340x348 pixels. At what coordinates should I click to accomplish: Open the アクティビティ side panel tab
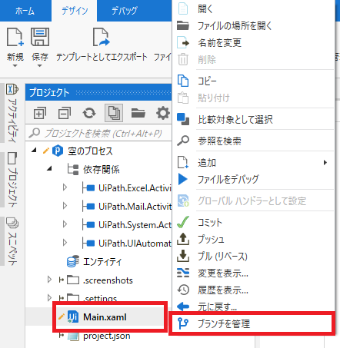point(12,113)
